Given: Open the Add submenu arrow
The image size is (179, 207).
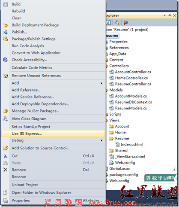Looking at the screenshot, I should click(x=101, y=83).
